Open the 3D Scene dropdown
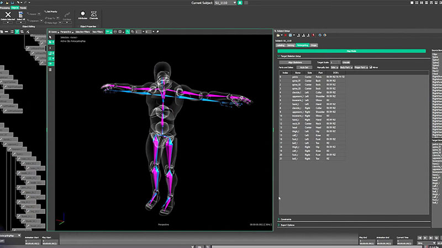Viewport: 442px width, 248px height. tap(54, 32)
